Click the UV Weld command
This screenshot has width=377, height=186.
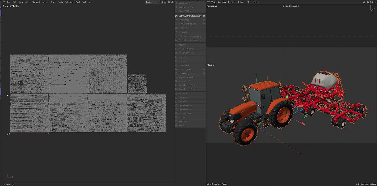pyautogui.click(x=190, y=28)
